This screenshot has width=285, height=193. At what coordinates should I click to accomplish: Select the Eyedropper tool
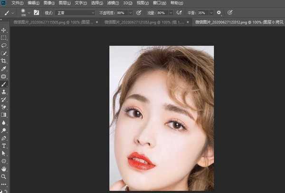[4, 69]
